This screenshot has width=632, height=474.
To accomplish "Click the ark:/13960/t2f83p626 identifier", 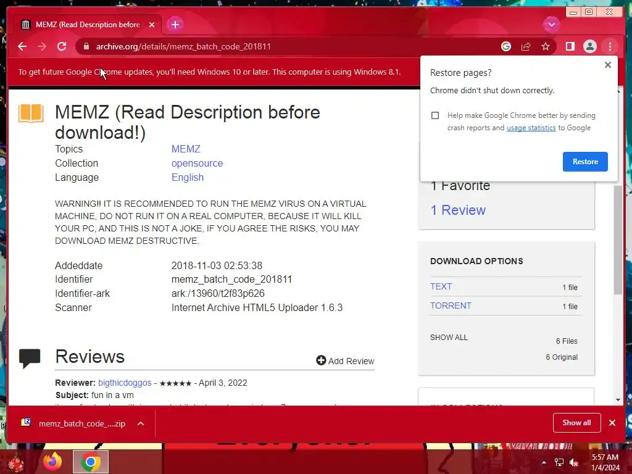I will [218, 293].
